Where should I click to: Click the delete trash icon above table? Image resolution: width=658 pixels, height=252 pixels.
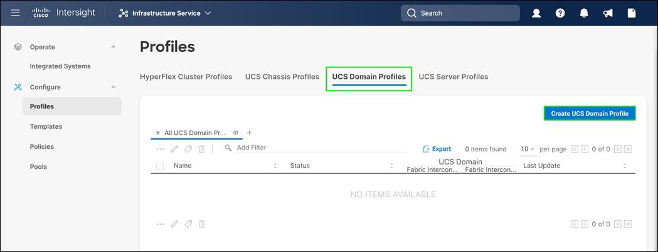pos(202,149)
